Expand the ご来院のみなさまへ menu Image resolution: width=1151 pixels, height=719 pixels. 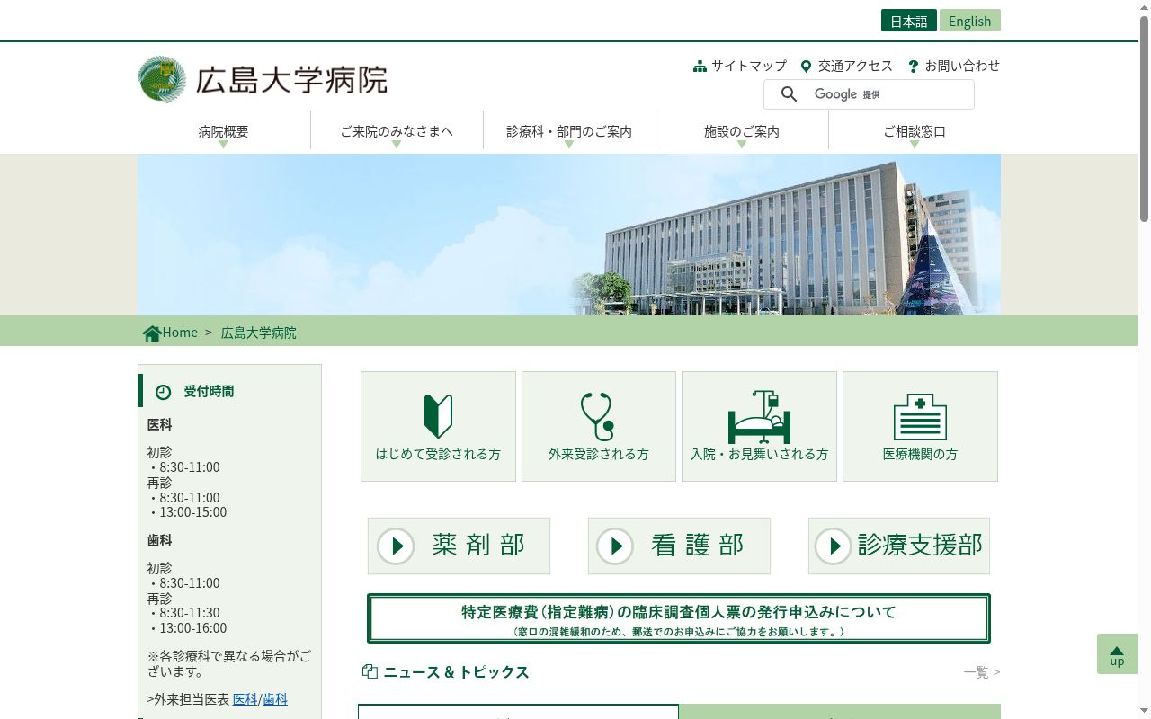coord(397,131)
